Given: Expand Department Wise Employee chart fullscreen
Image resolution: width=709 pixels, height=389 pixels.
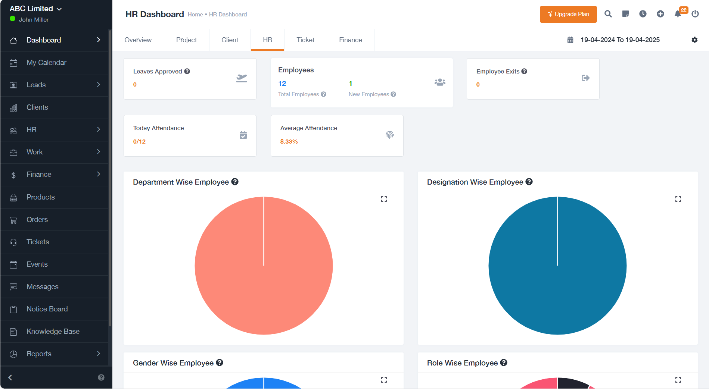Looking at the screenshot, I should click(384, 199).
